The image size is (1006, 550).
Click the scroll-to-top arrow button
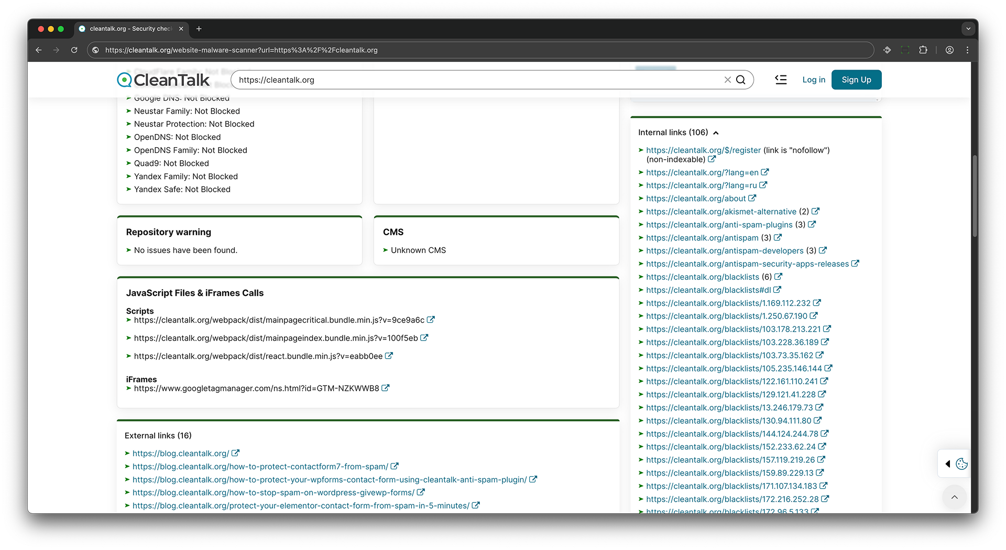pos(955,497)
